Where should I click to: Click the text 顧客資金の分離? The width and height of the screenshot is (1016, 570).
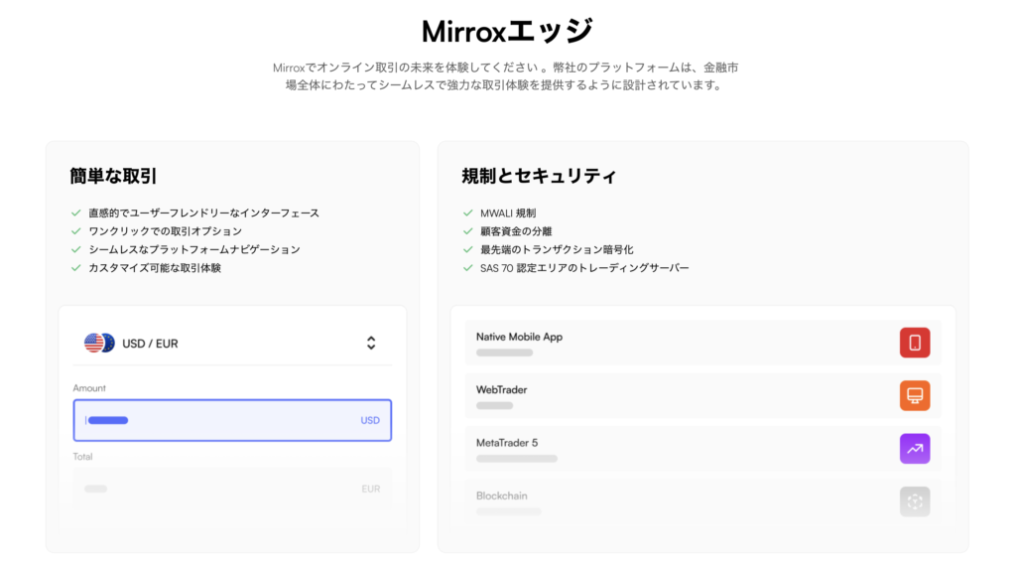[516, 231]
